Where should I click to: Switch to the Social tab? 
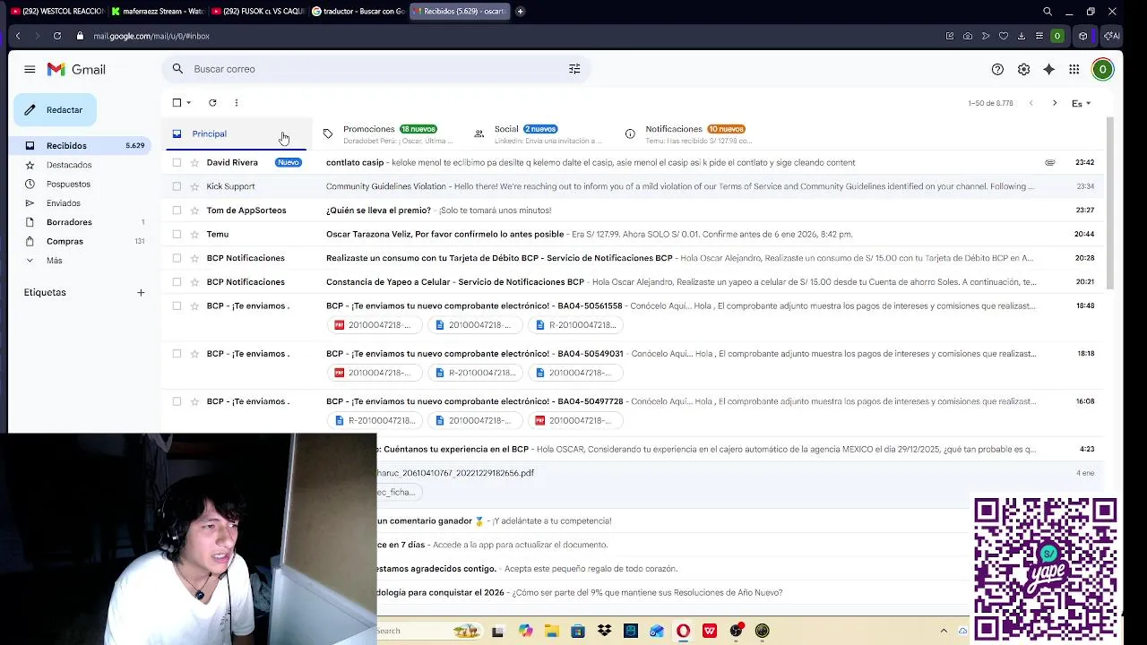point(539,133)
